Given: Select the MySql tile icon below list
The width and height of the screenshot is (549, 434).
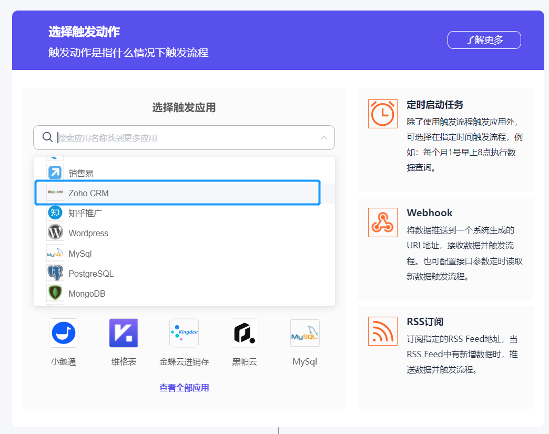Looking at the screenshot, I should pos(304,333).
